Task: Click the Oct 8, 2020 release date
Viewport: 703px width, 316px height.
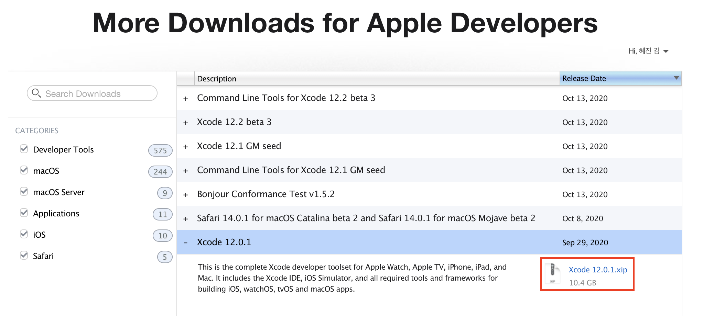Action: click(x=583, y=218)
